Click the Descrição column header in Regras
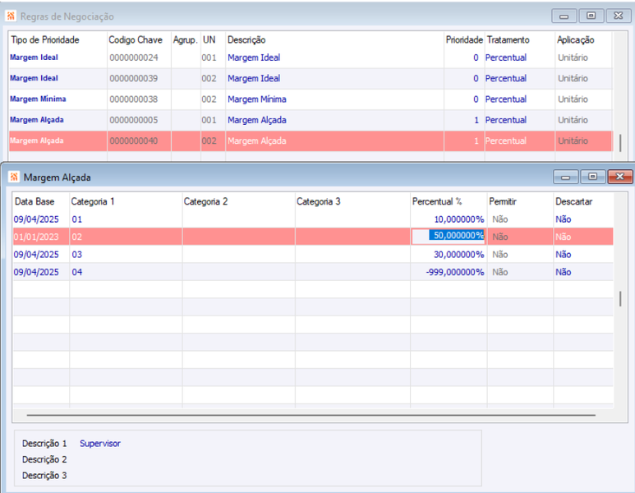 tap(246, 39)
